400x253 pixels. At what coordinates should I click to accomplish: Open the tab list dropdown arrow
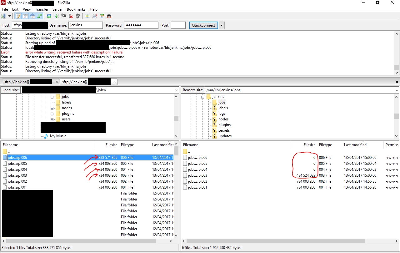(397, 82)
